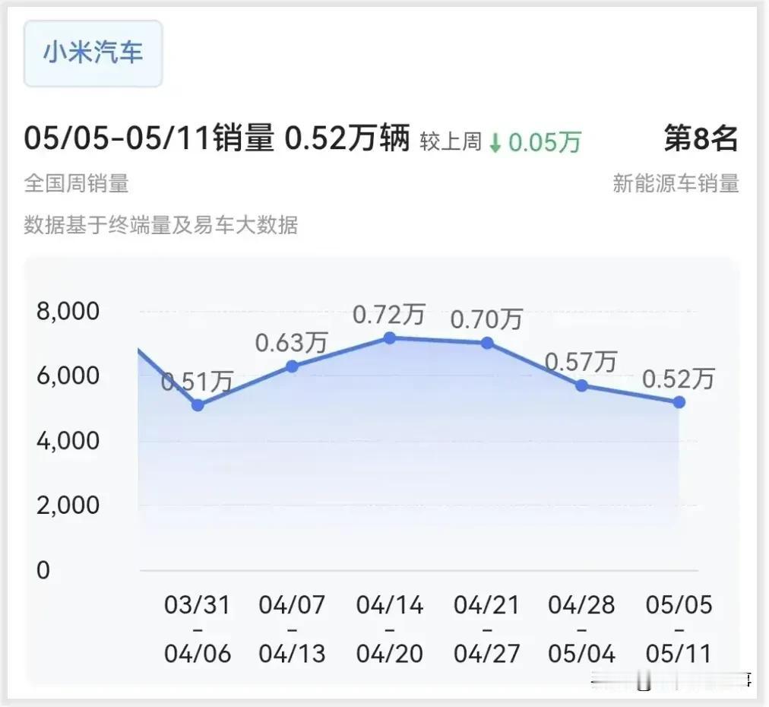Click the 0.05万 change value

click(544, 143)
